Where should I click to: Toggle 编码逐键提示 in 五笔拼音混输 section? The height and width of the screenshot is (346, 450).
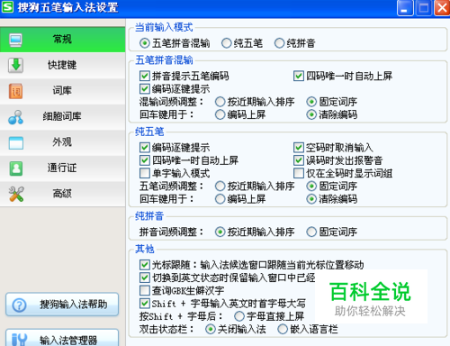tap(145, 89)
